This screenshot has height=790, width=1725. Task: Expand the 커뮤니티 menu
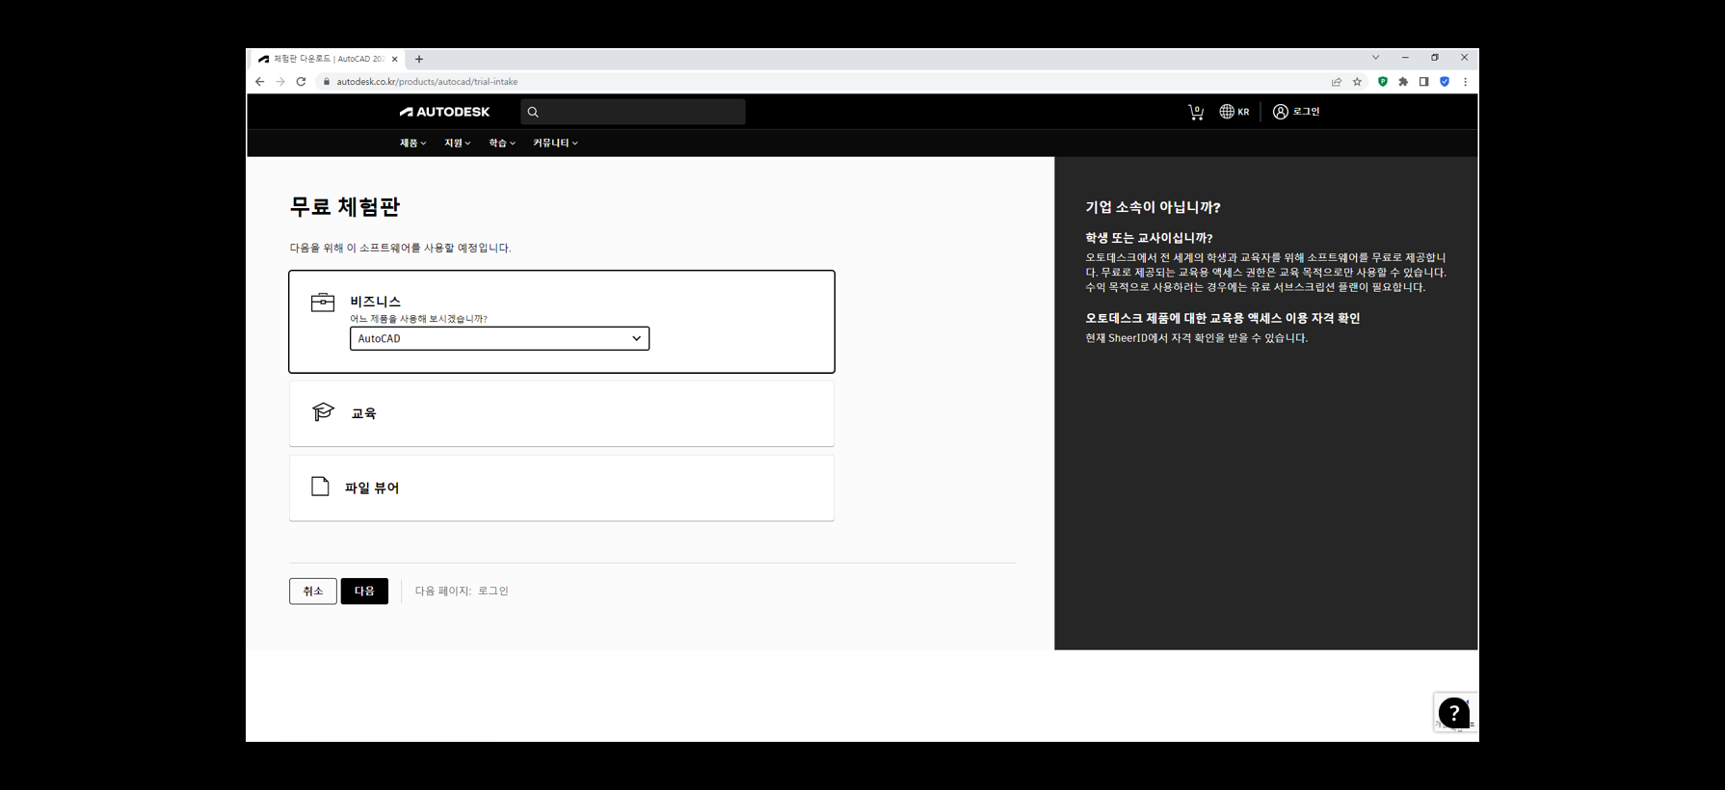[555, 143]
